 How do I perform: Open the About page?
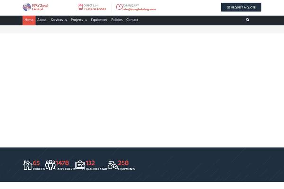click(42, 20)
